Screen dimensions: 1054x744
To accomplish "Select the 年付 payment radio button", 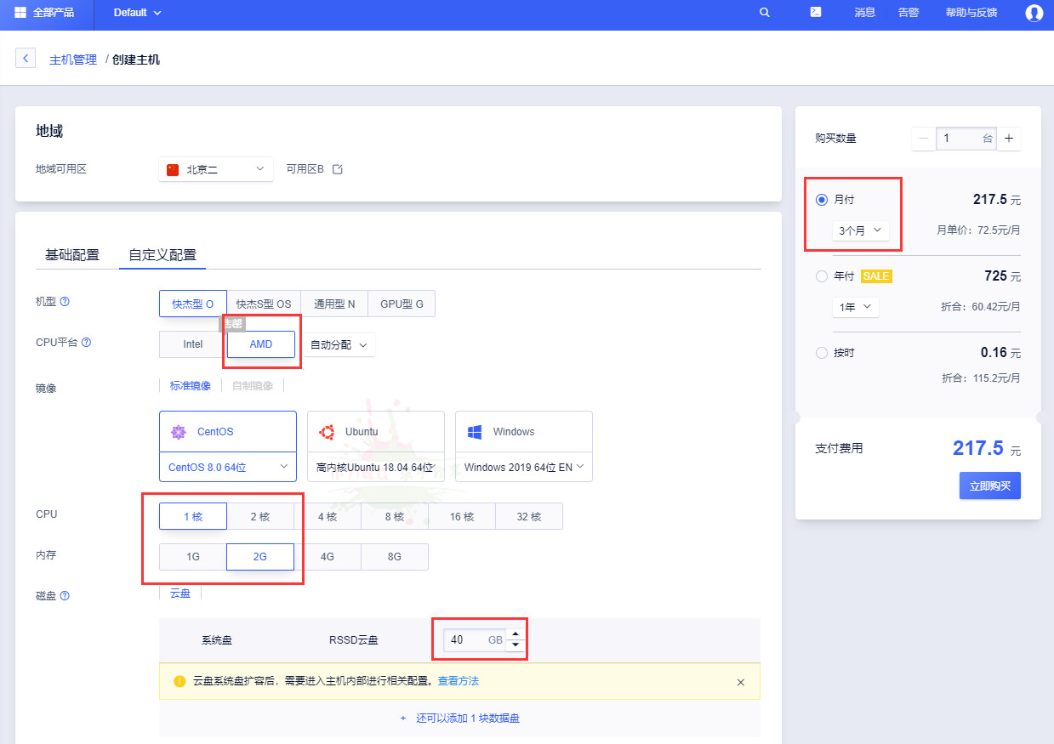I will point(821,276).
